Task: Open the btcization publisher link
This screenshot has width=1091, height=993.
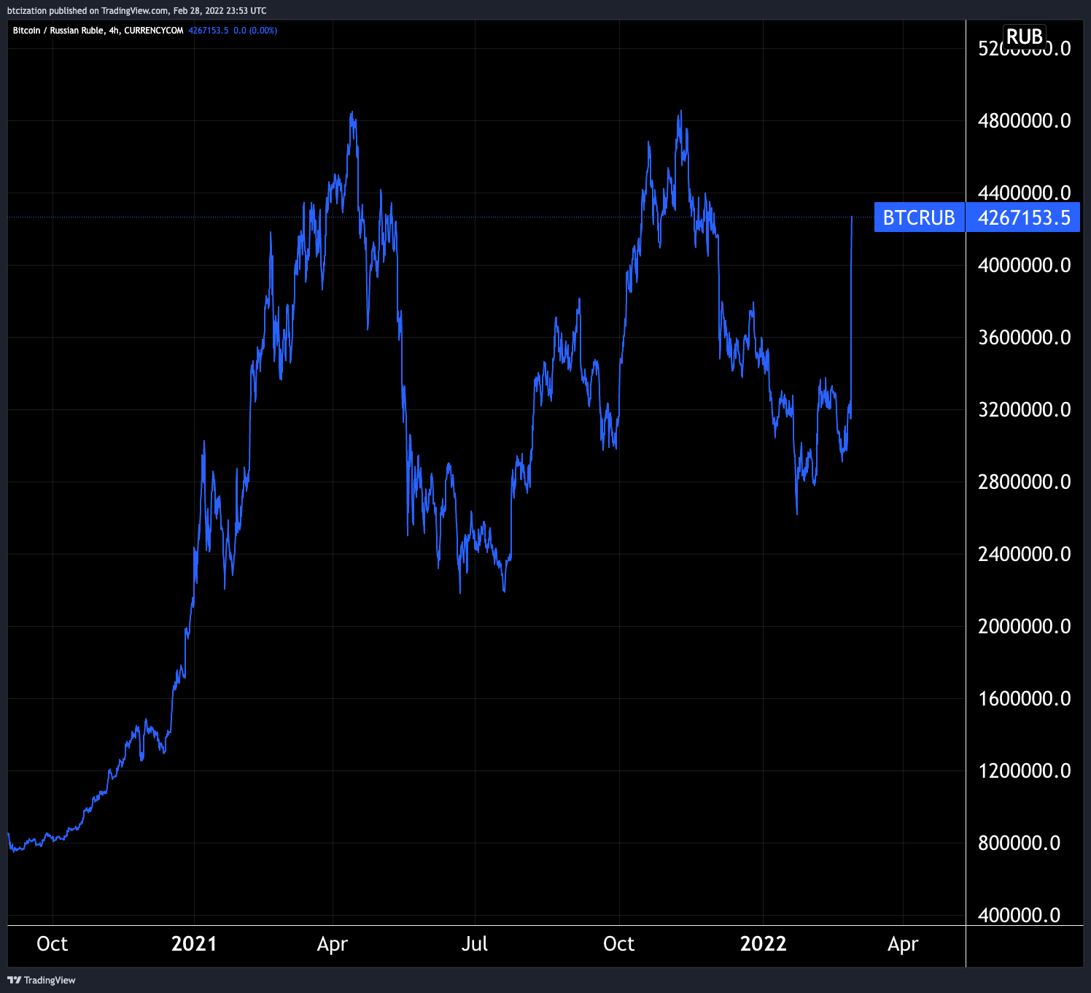Action: (x=25, y=10)
